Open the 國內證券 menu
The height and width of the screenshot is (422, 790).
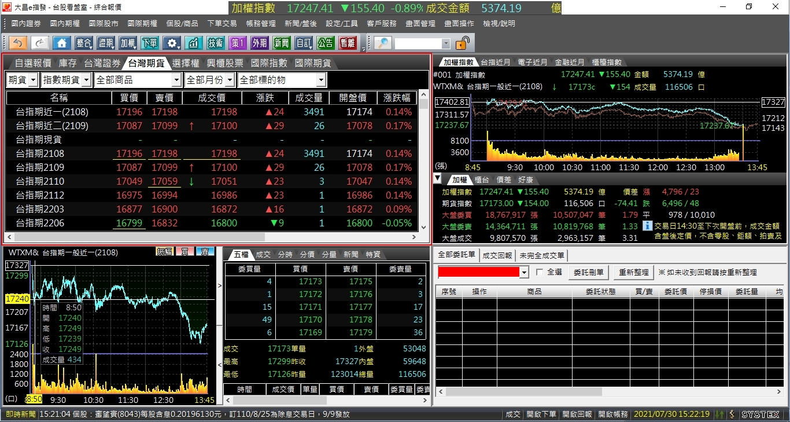26,24
